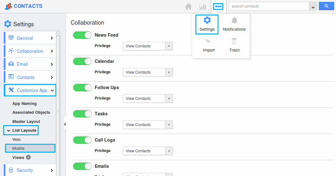The height and width of the screenshot is (176, 336).
Task: Toggle the Emails switch
Action: click(x=82, y=167)
